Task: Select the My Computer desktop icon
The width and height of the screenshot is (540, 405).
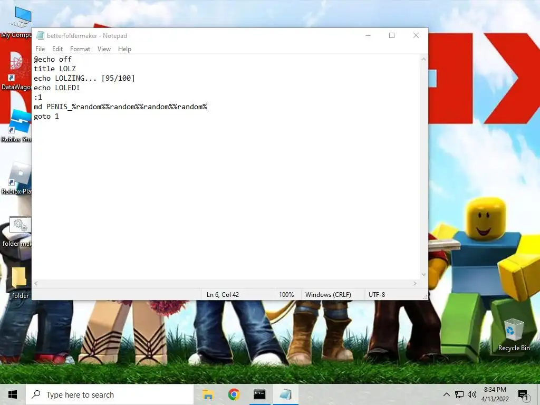Action: tap(16, 22)
